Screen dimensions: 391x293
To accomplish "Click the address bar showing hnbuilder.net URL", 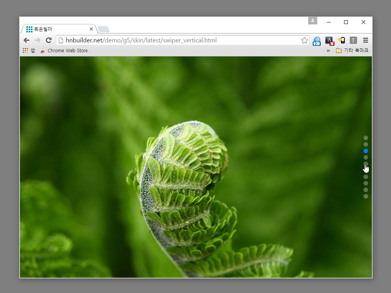I will [179, 40].
